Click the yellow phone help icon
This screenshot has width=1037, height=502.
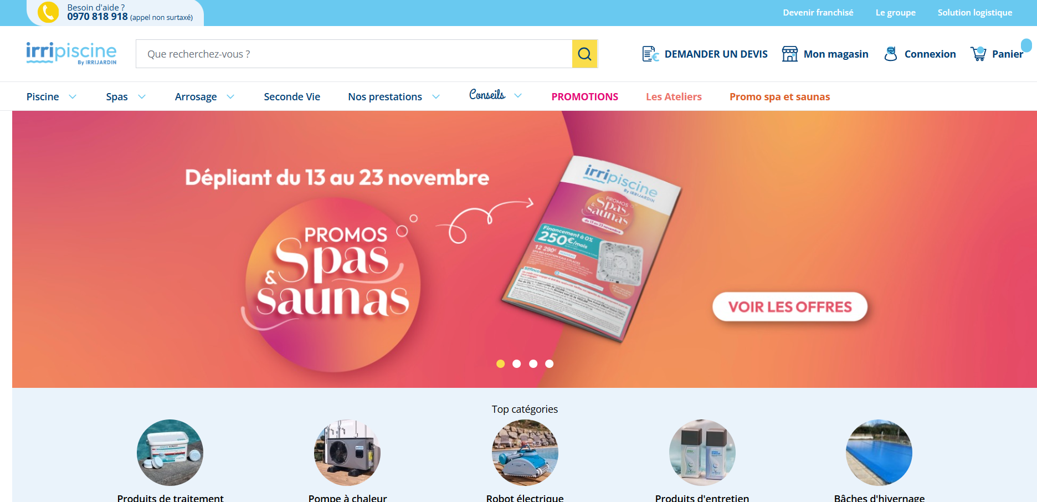pos(48,12)
